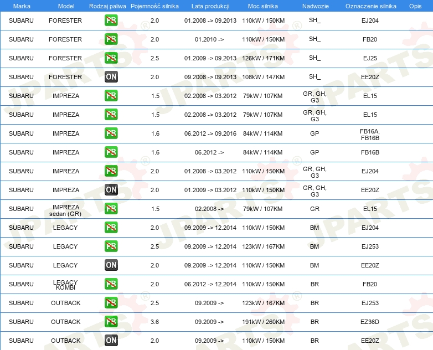This screenshot has width=433, height=350.
Task: Click FB20 engine code in Forester row
Action: (370, 39)
